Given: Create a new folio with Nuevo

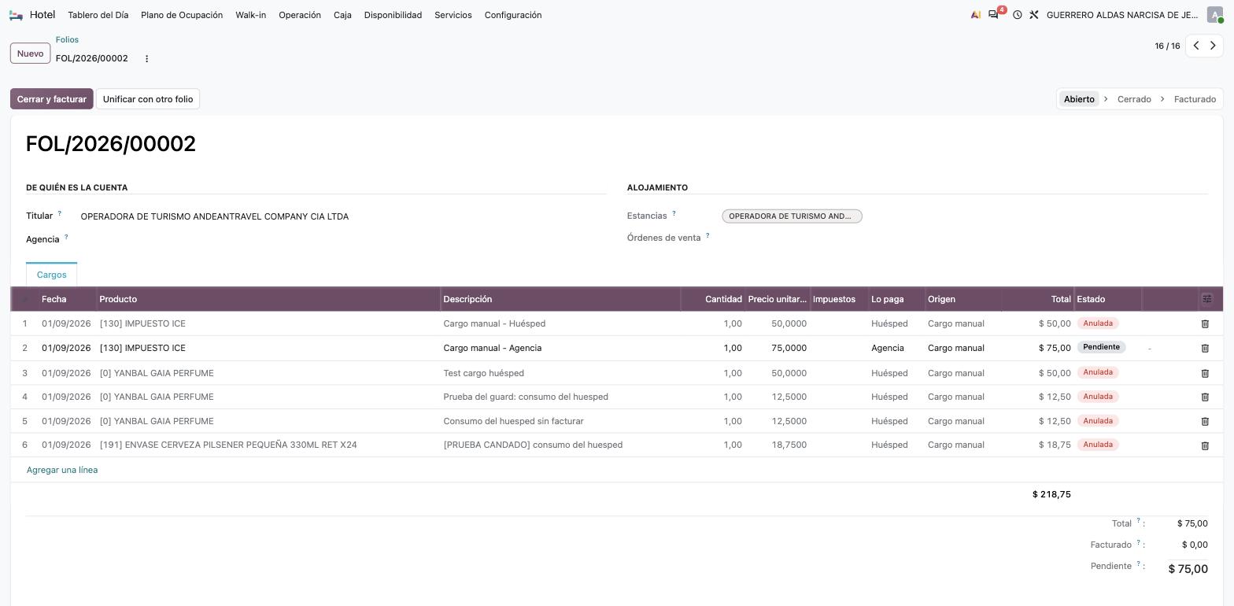Looking at the screenshot, I should point(30,54).
